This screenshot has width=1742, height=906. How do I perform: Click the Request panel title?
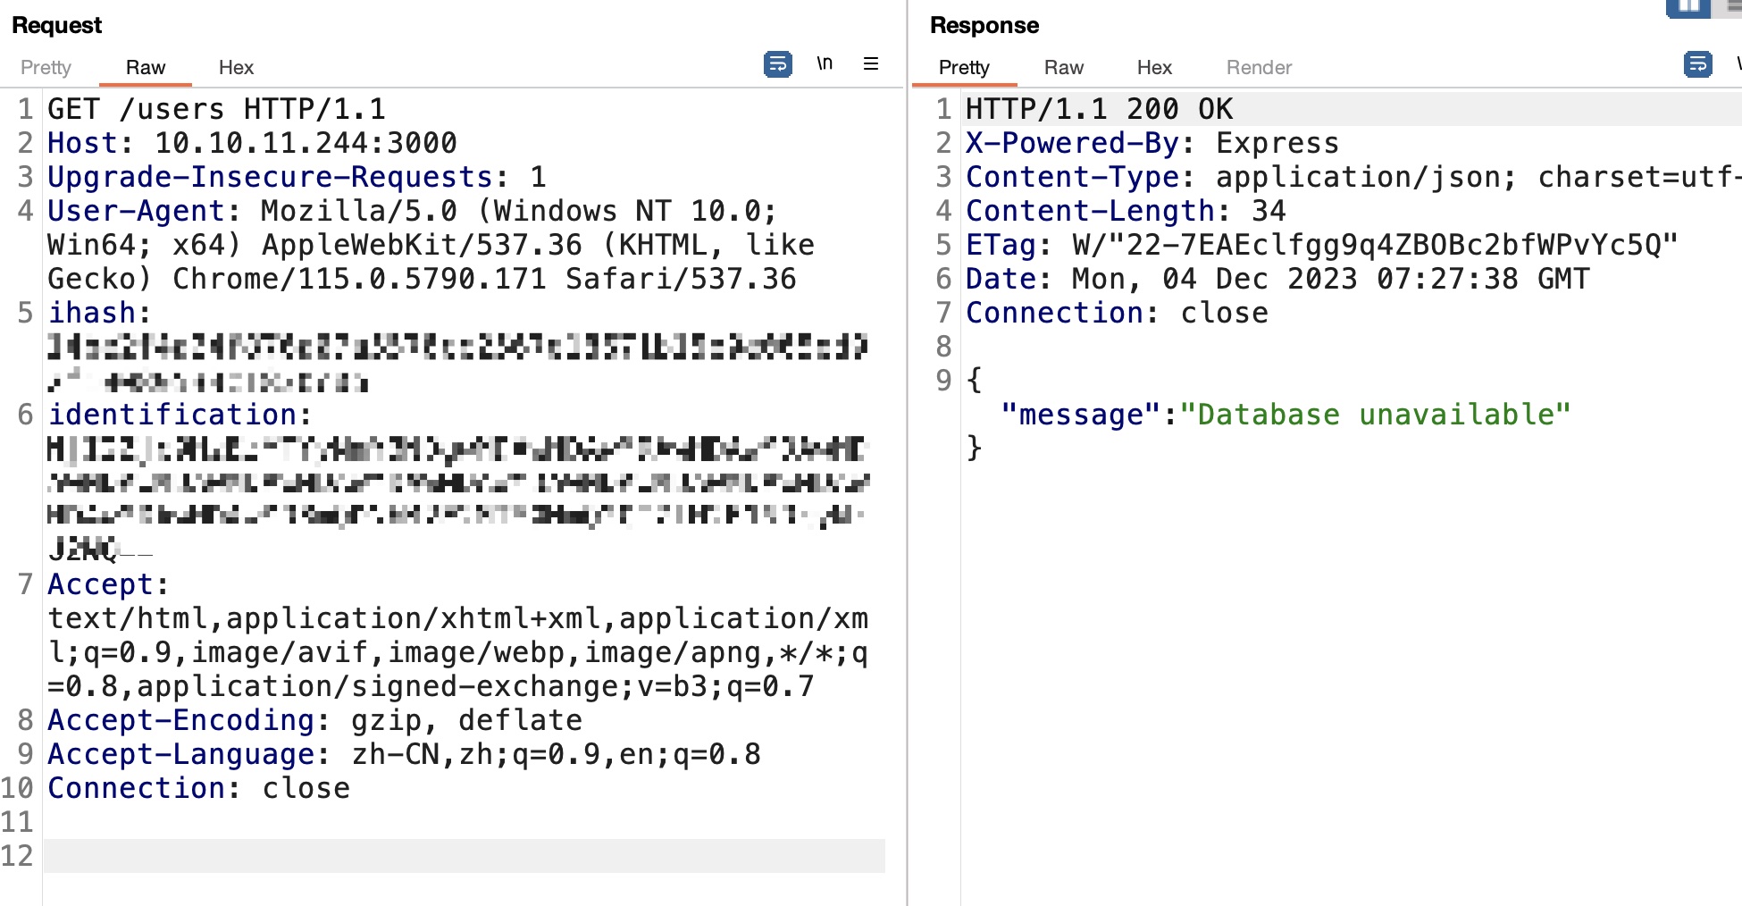(57, 25)
